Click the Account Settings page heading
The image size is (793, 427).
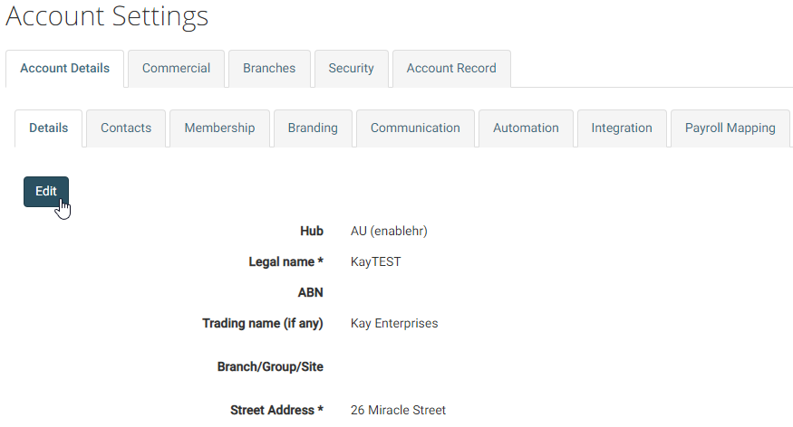click(x=107, y=16)
